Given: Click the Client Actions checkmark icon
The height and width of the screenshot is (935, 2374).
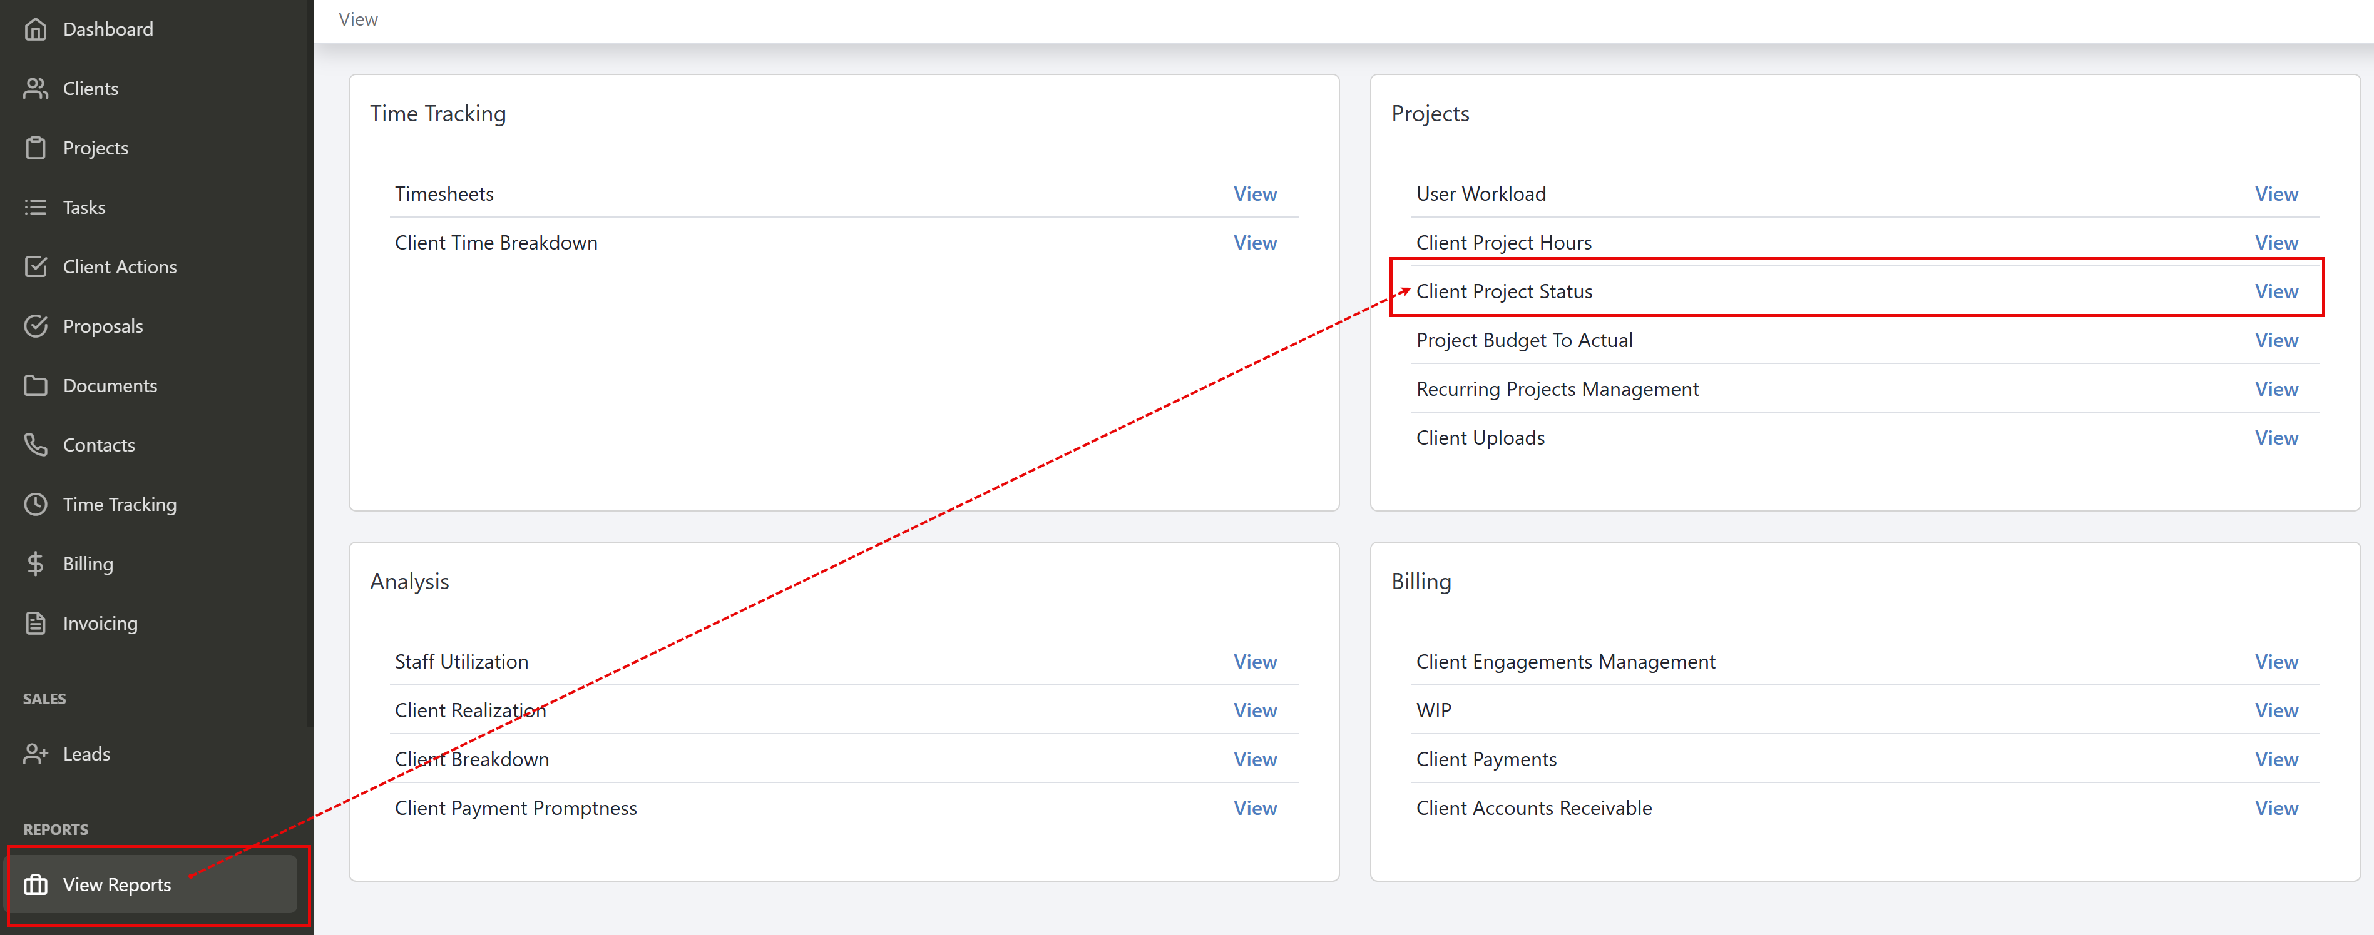Looking at the screenshot, I should 36,266.
